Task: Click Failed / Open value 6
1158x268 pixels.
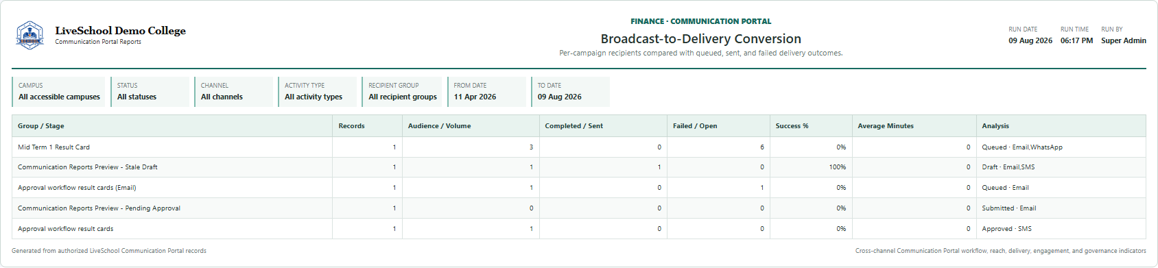Action: pyautogui.click(x=762, y=147)
